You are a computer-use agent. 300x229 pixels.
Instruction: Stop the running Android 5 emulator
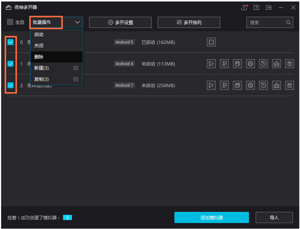tap(211, 42)
